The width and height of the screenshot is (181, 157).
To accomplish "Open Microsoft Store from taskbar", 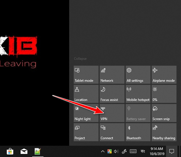I will pos(10,151).
